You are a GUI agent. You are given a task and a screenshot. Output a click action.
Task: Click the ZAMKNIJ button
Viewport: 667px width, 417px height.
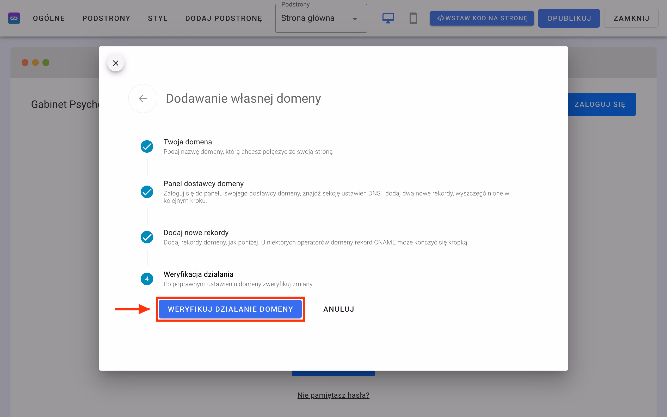coord(631,18)
